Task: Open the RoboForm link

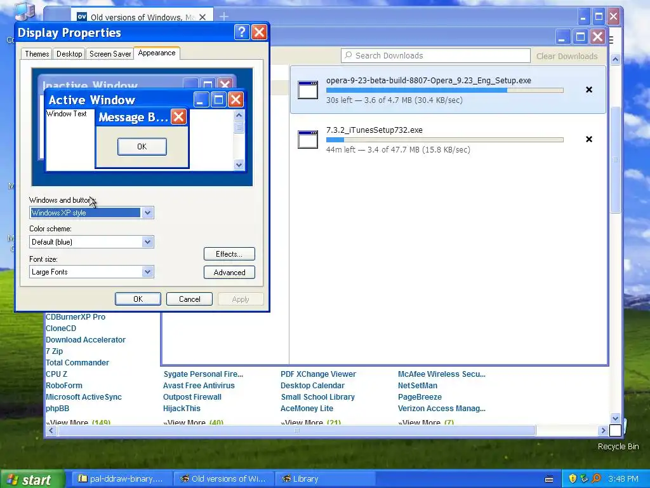Action: click(64, 386)
